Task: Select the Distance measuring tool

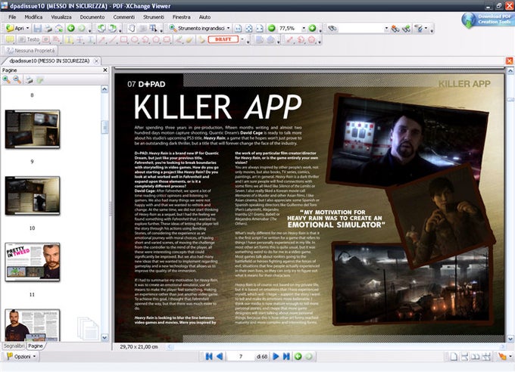Action: pyautogui.click(x=289, y=40)
